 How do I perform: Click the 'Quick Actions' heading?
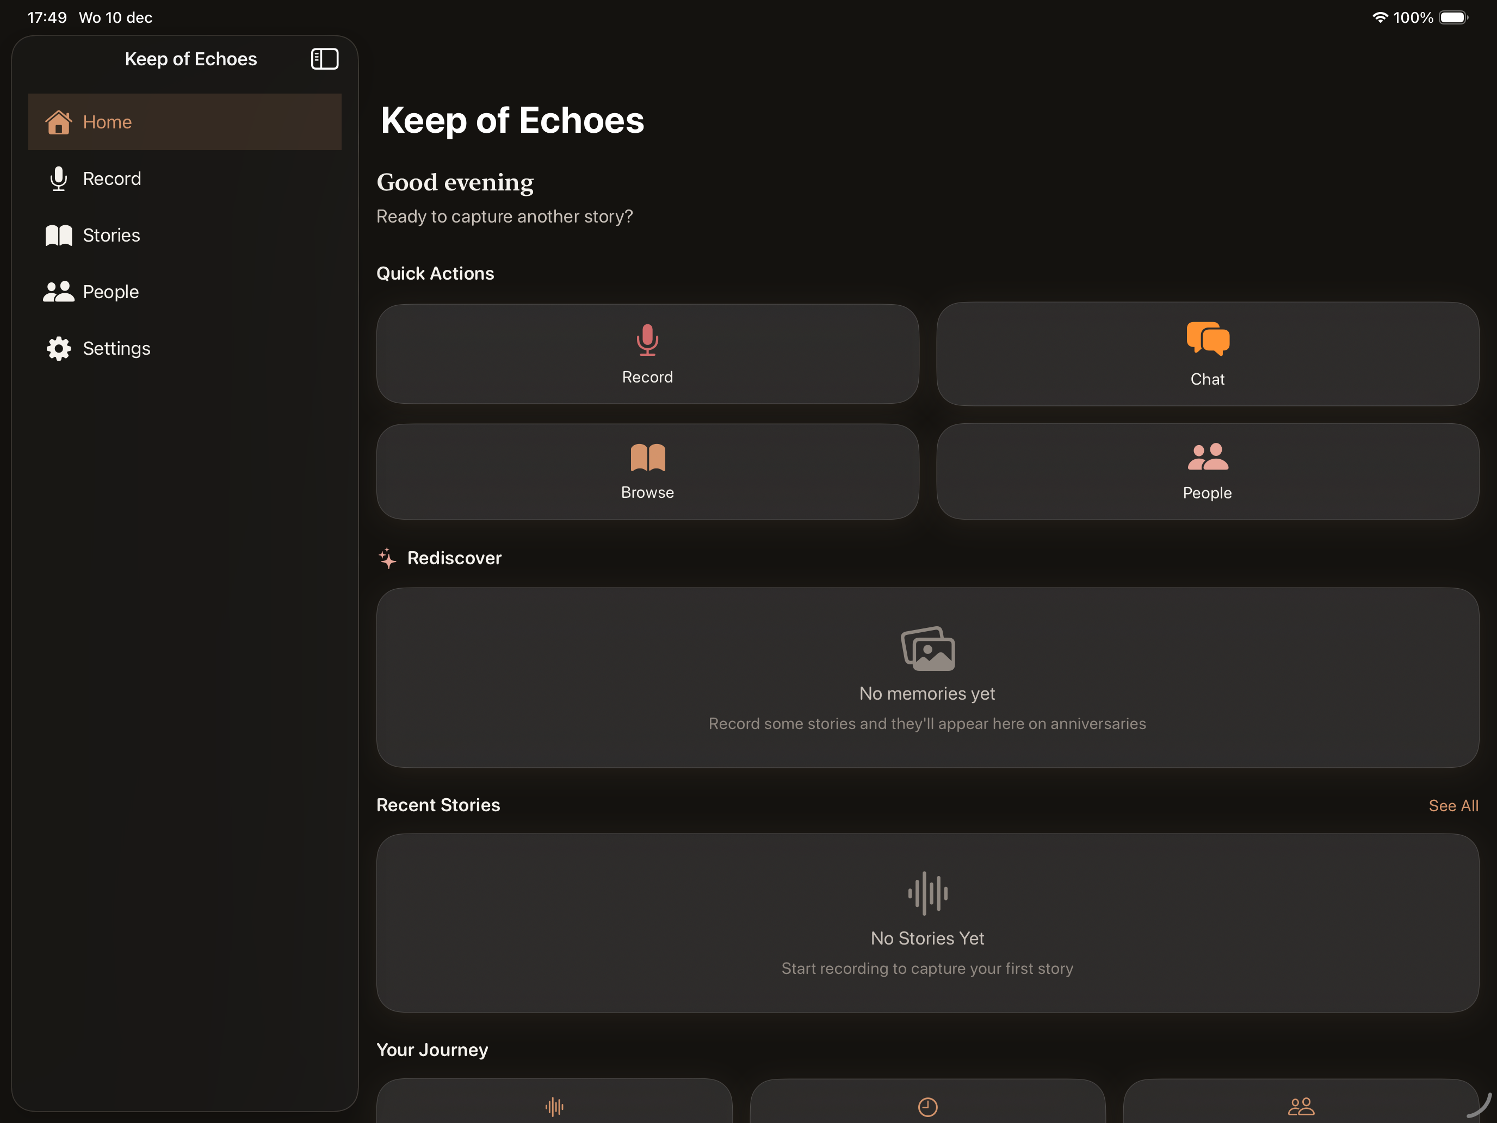pyautogui.click(x=435, y=274)
